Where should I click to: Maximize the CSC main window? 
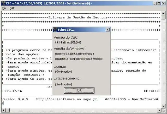[x=159, y=3]
